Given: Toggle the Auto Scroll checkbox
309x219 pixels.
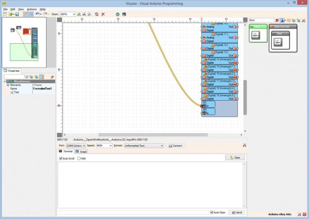Looking at the screenshot, I should point(61,158).
